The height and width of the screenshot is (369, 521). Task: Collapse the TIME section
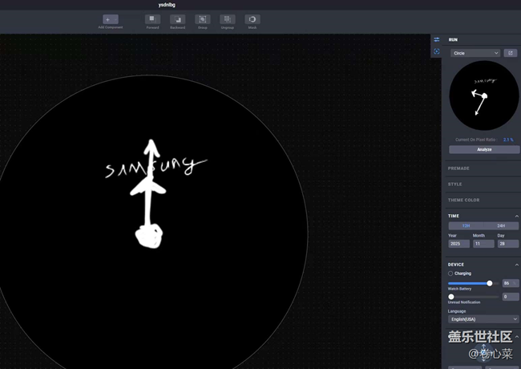(x=515, y=216)
